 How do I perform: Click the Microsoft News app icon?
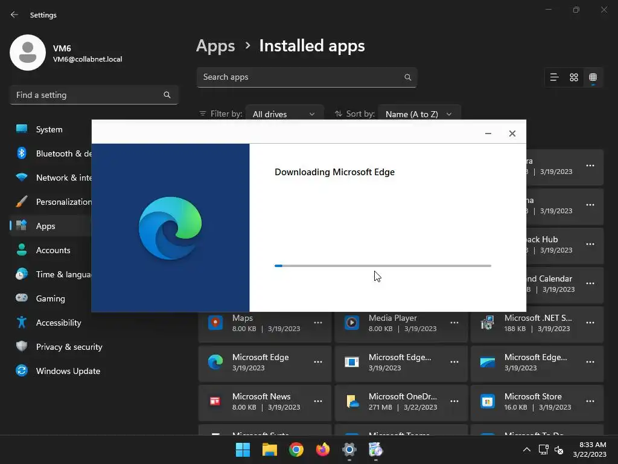215,401
